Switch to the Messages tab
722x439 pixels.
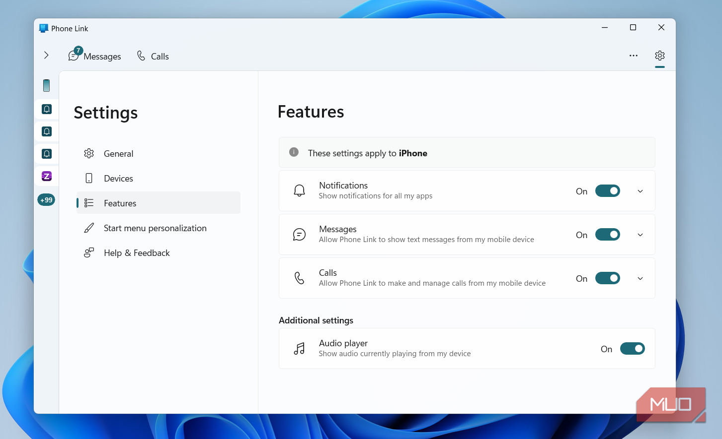tap(95, 56)
